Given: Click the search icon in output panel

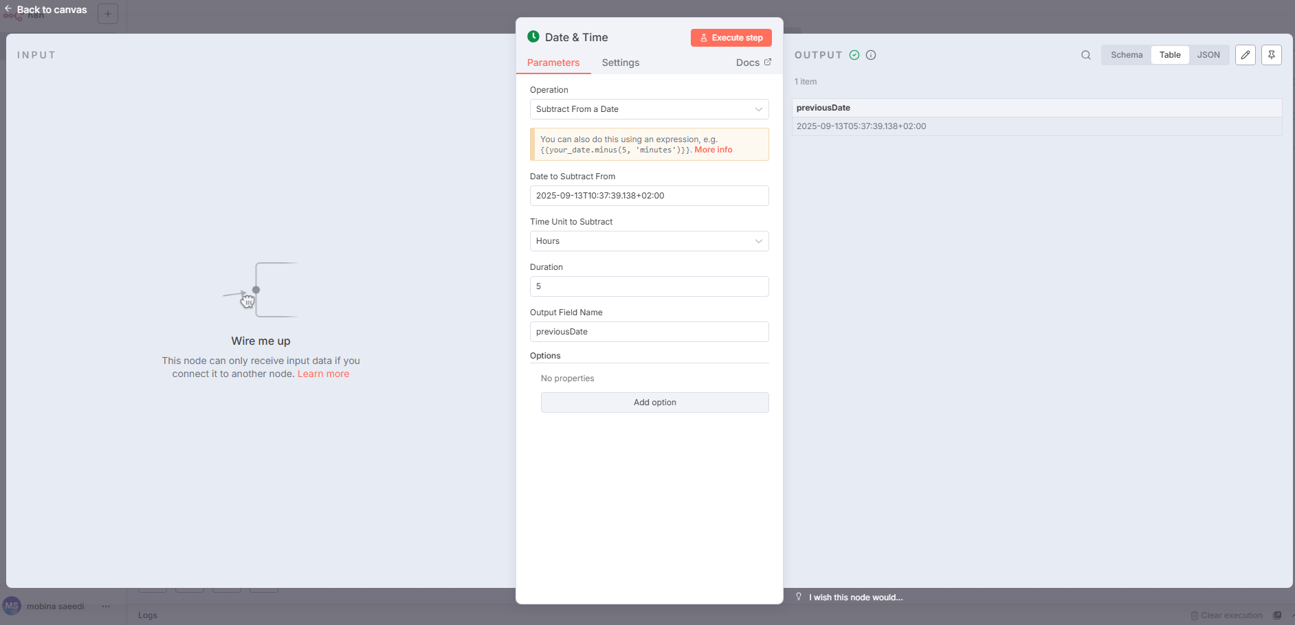Looking at the screenshot, I should pyautogui.click(x=1086, y=55).
